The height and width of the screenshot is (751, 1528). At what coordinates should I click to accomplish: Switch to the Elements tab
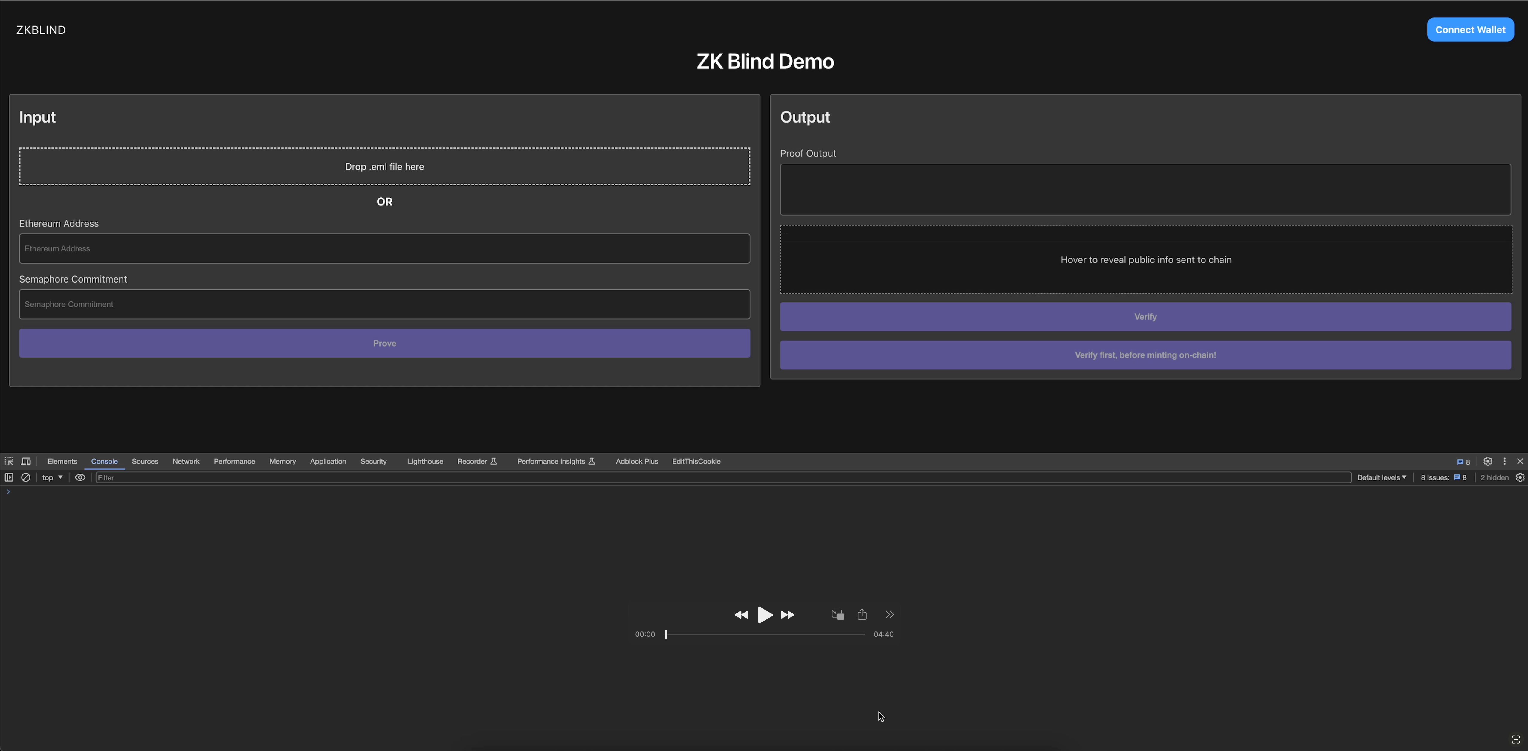coord(62,462)
